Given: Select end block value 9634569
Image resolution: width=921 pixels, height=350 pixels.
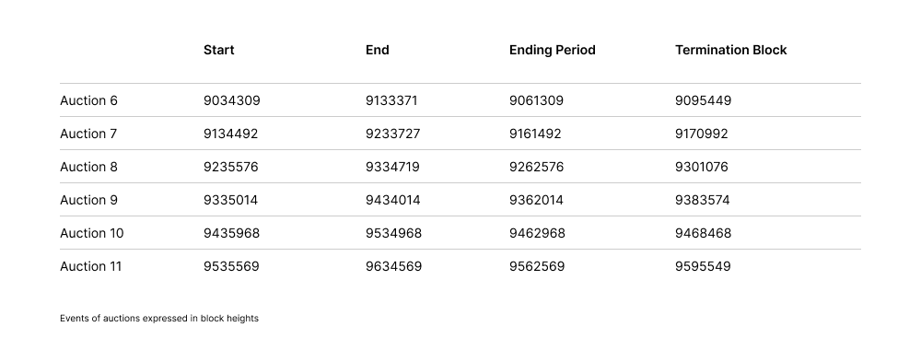Looking at the screenshot, I should click(x=393, y=266).
